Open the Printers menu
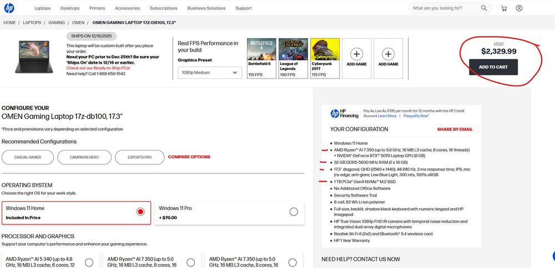The width and height of the screenshot is (555, 268). pos(97,8)
